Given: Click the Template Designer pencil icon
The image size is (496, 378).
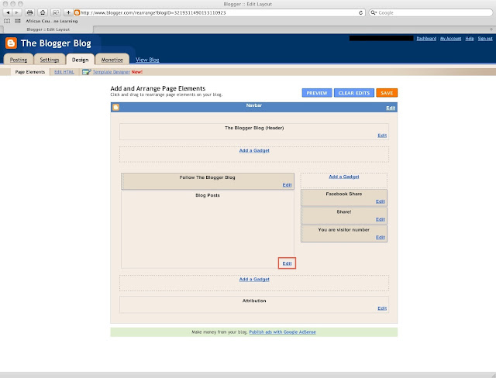Looking at the screenshot, I should coord(86,72).
